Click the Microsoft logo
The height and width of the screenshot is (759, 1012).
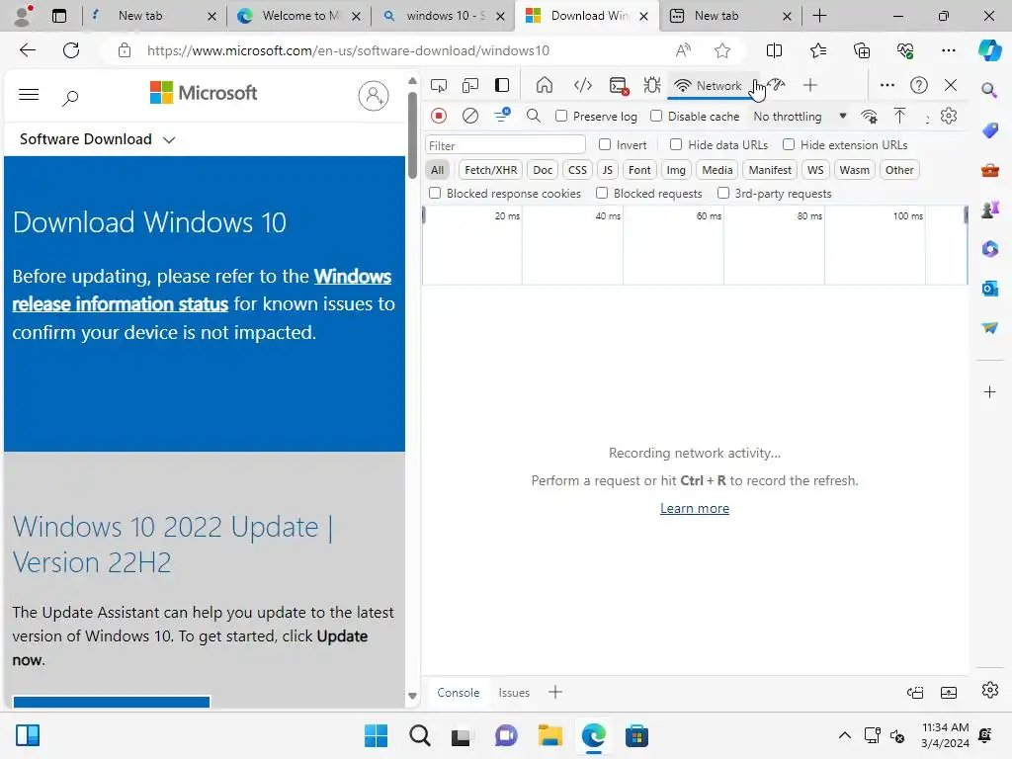coord(204,93)
